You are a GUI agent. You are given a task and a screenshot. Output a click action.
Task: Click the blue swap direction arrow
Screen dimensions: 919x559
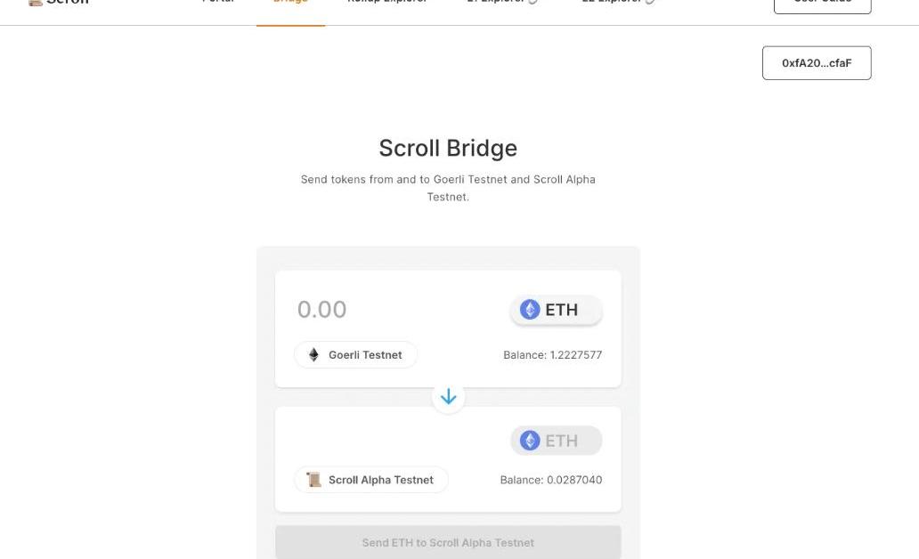point(448,397)
